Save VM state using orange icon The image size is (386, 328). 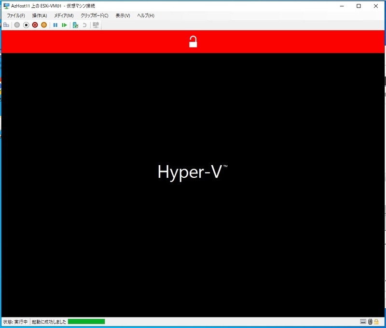tap(44, 25)
